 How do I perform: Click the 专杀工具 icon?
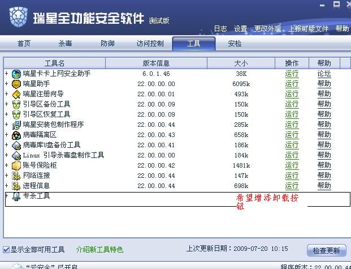[x=16, y=197]
